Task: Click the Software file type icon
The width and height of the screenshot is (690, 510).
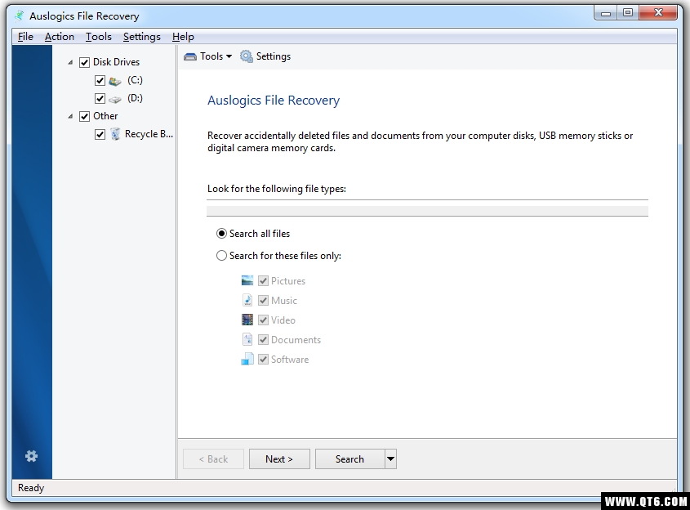Action: pyautogui.click(x=247, y=359)
